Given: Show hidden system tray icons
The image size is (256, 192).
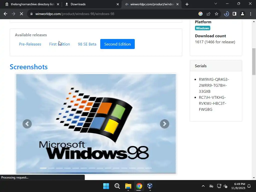Looking at the screenshot, I should 203,186.
